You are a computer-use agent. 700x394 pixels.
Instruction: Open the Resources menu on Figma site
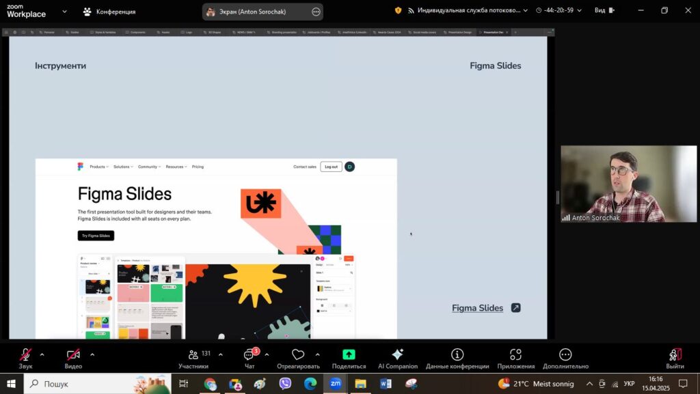pyautogui.click(x=176, y=167)
